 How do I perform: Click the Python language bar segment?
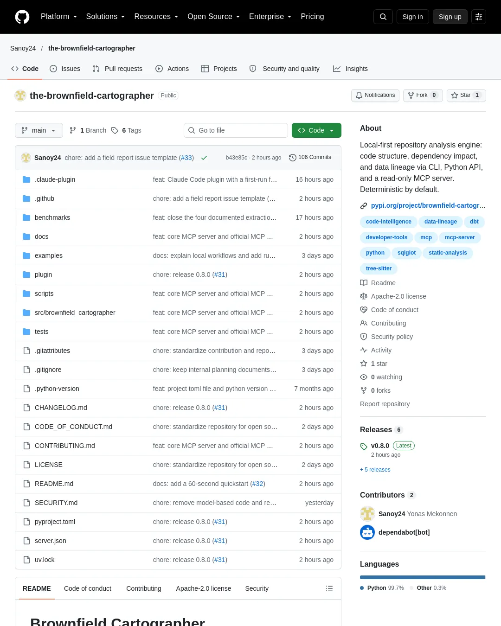click(422, 577)
